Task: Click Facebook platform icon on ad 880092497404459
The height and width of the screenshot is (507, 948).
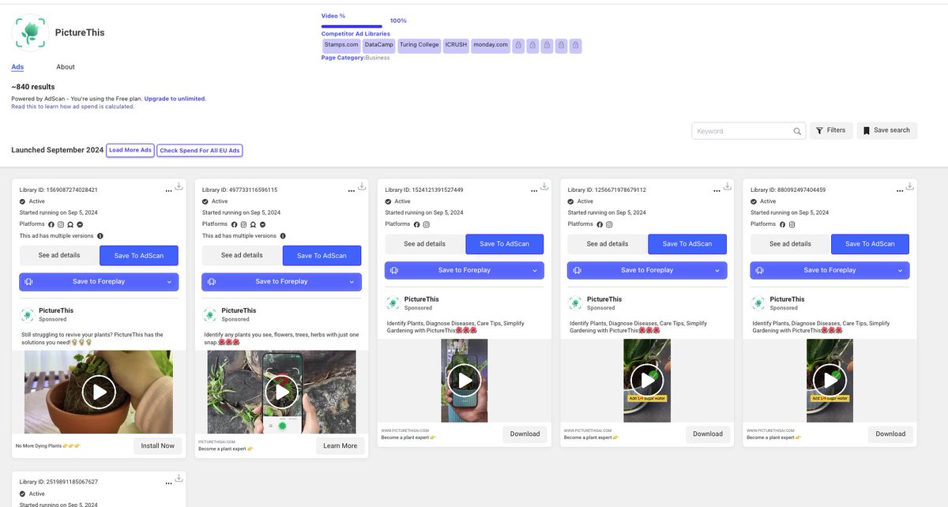Action: point(783,224)
